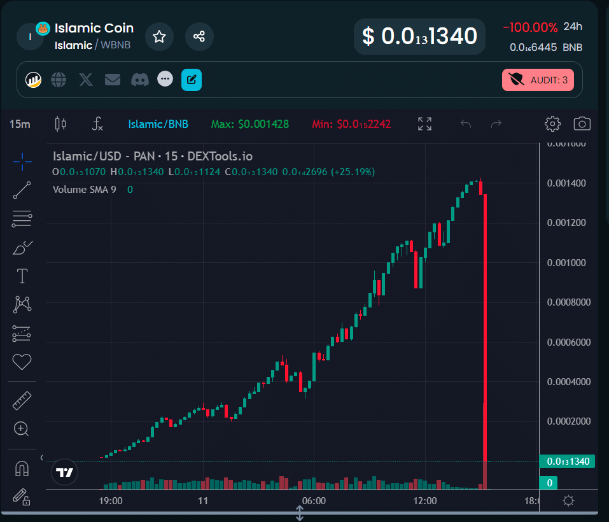The image size is (609, 522).
Task: Toggle fullscreen chart view
Action: click(x=424, y=123)
